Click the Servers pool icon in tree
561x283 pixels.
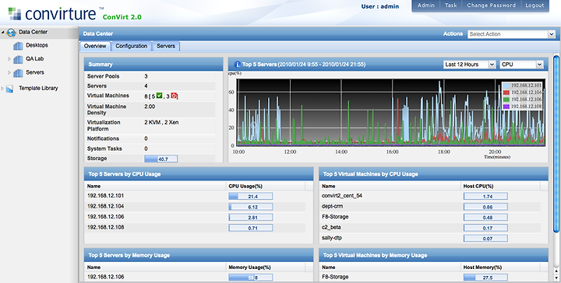(x=18, y=73)
